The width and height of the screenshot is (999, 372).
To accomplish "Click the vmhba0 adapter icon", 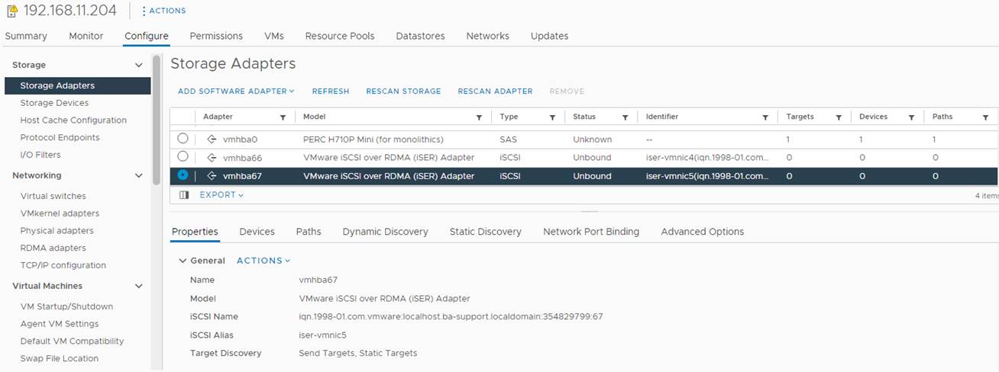I will [x=212, y=139].
